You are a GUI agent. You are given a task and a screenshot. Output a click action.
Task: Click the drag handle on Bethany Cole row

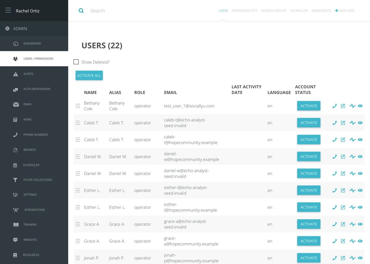[x=78, y=106]
